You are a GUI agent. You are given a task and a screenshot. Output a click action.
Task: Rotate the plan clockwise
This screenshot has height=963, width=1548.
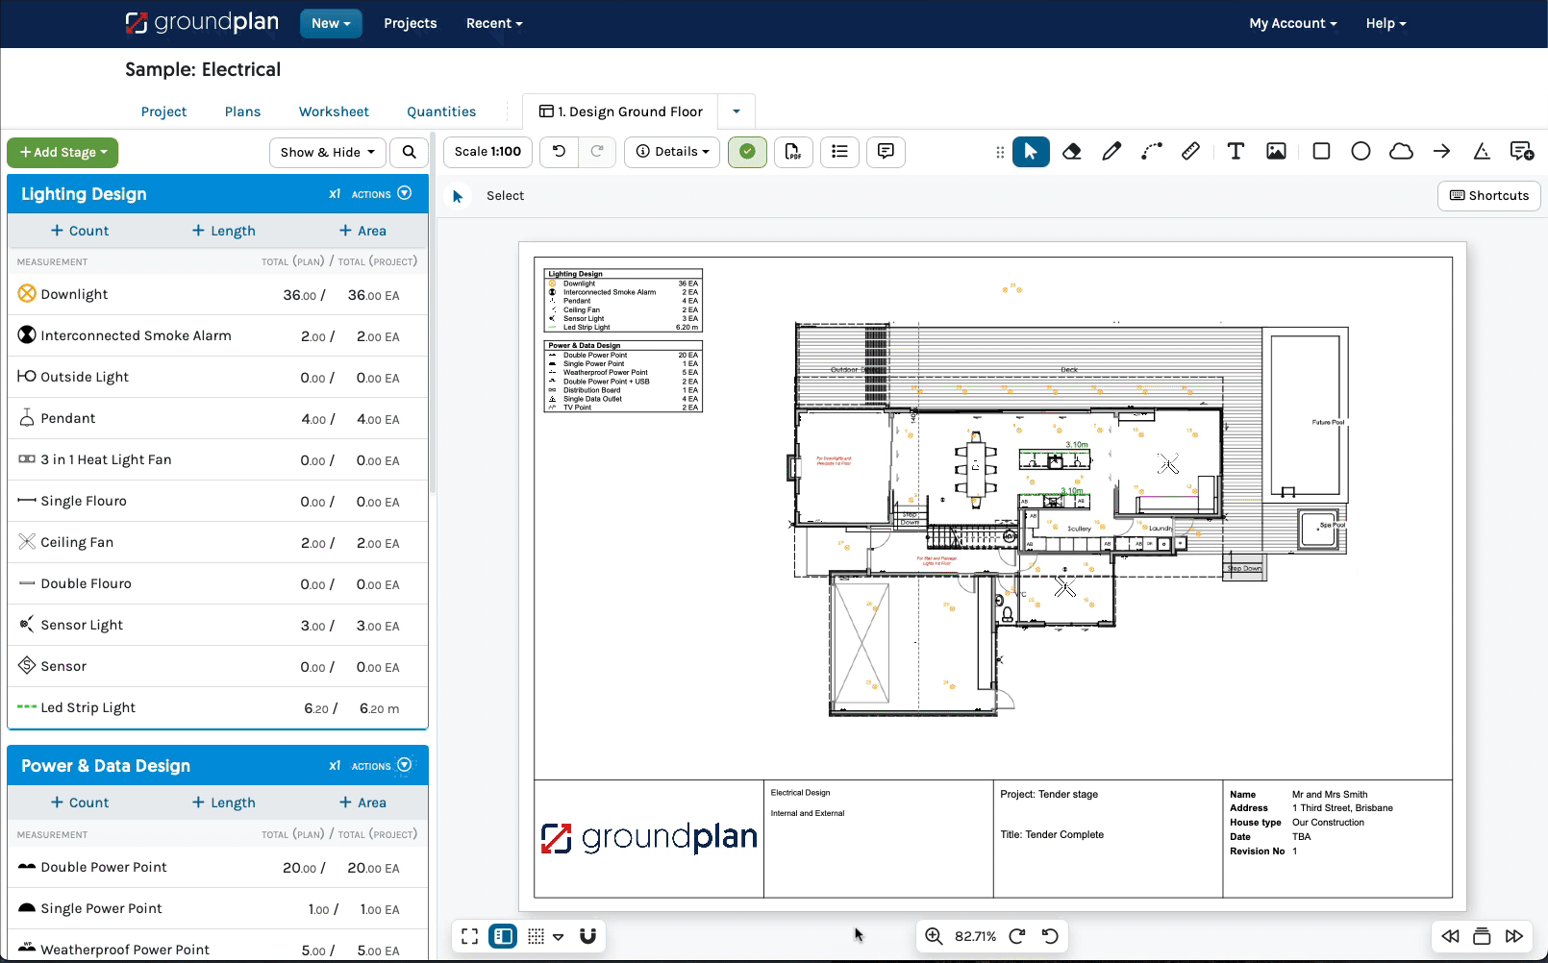click(x=1017, y=936)
